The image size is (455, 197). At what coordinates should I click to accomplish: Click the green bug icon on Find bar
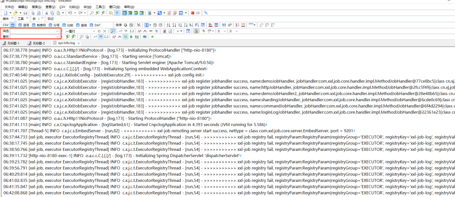[x=131, y=37]
